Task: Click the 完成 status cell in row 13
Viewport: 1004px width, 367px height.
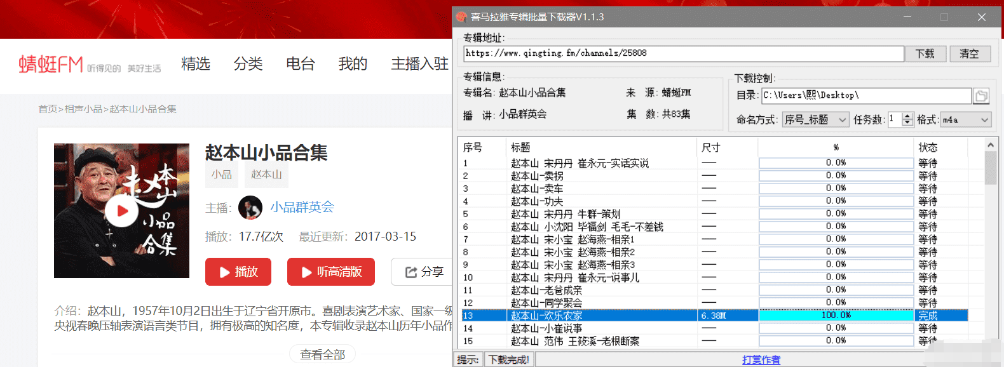Action: [x=941, y=316]
